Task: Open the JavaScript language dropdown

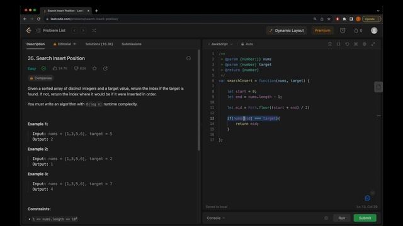Action: 220,44
